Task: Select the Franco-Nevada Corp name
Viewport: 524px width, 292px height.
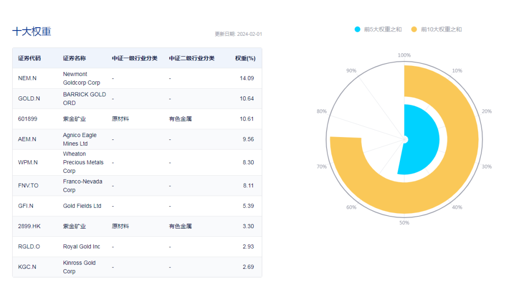Action: tap(82, 185)
